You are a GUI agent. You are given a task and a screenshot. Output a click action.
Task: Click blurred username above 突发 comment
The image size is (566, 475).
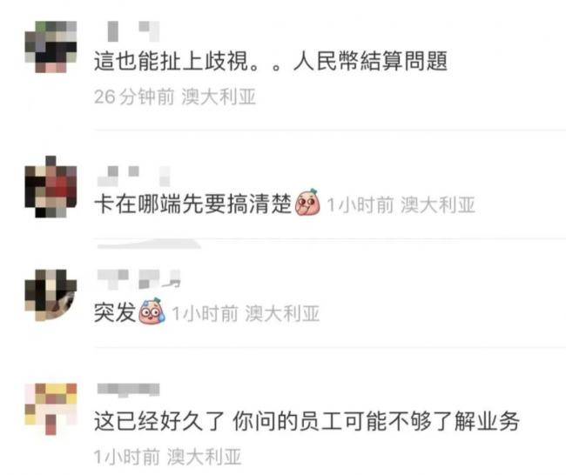139,279
